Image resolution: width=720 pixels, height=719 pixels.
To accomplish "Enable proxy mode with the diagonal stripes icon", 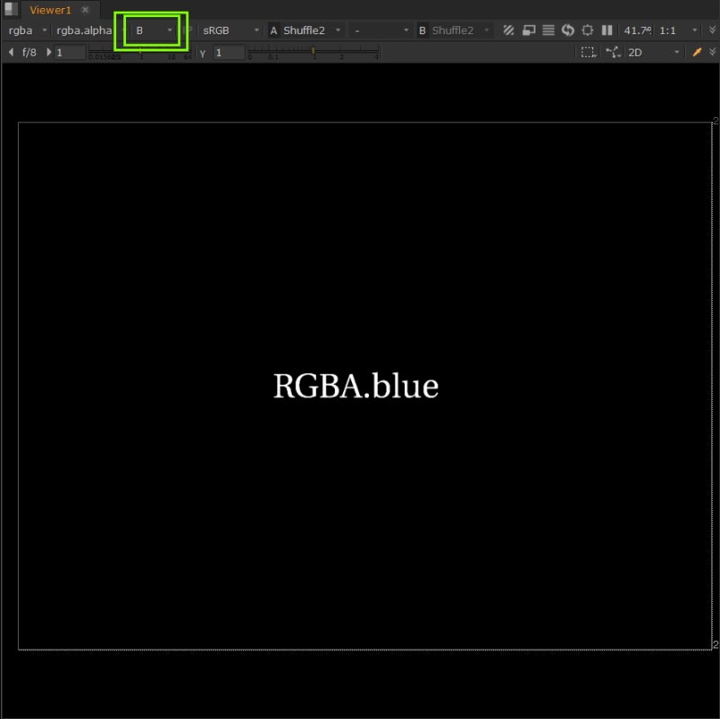I will pos(508,30).
